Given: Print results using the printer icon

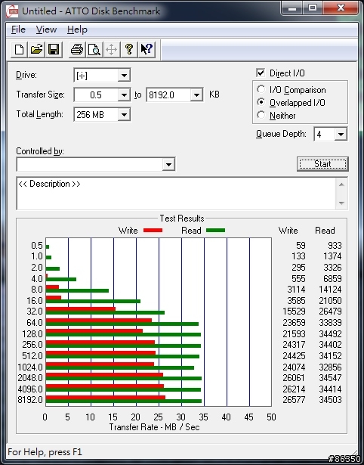Looking at the screenshot, I should click(x=77, y=49).
